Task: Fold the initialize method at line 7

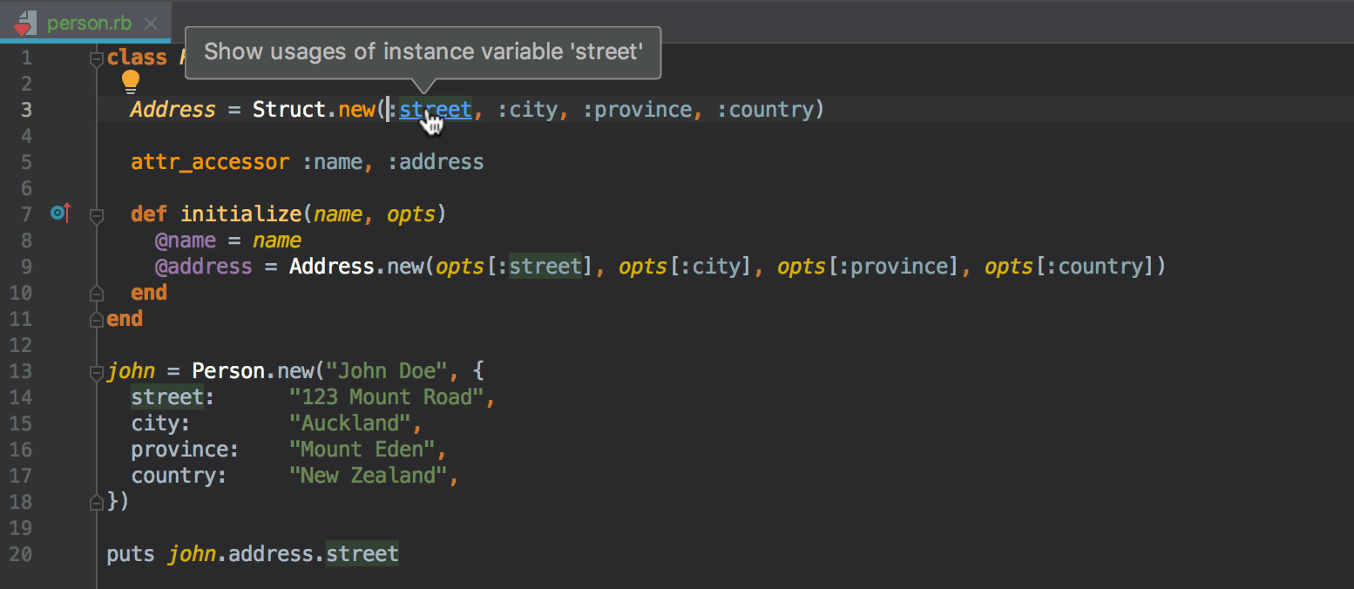Action: point(97,214)
